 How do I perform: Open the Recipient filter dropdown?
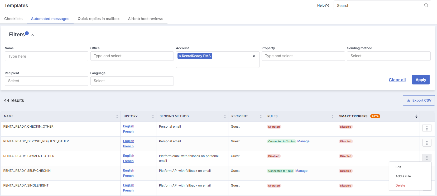click(x=46, y=81)
